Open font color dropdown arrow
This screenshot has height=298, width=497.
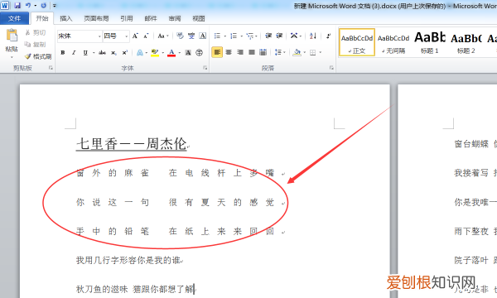[x=180, y=53]
